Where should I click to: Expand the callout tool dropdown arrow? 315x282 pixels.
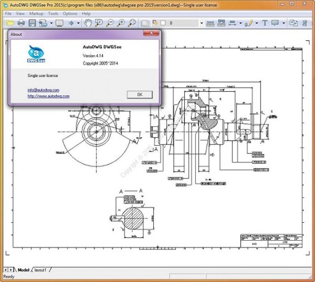pos(284,23)
